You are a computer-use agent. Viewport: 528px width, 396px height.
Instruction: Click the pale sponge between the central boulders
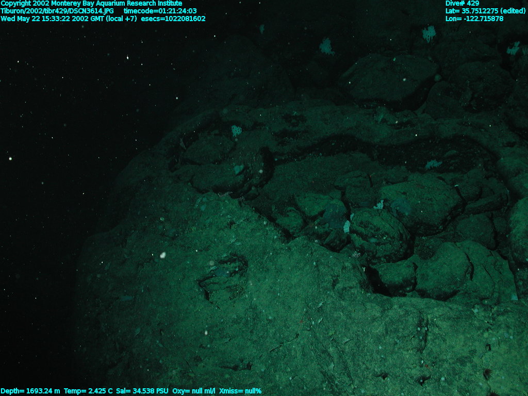[x=346, y=226]
